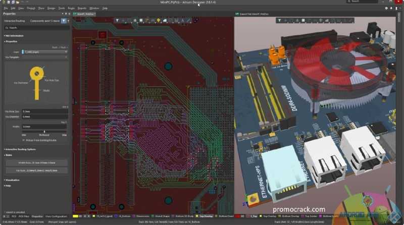Click the Properties panel Search field
This screenshot has height=225, width=404.
37,28
